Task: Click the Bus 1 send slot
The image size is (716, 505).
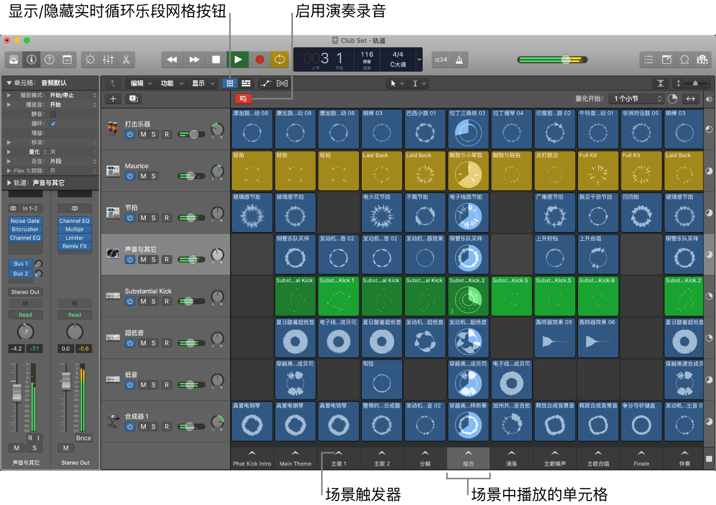Action: (21, 264)
